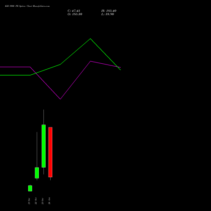Click the high value 'H: 185.40'
This screenshot has height=211, width=211.
[x=109, y=11]
